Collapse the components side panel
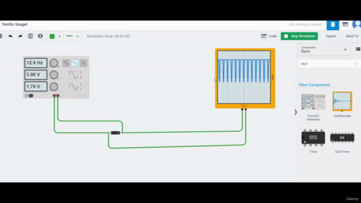Screen dimensions: 361x203 [296, 112]
